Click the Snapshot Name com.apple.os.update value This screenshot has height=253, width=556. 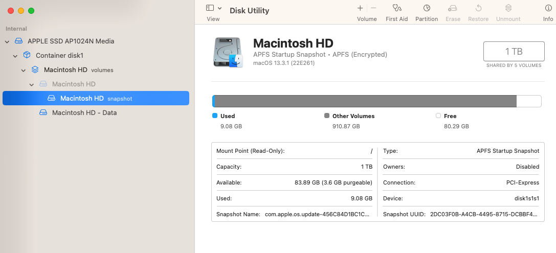(317, 214)
